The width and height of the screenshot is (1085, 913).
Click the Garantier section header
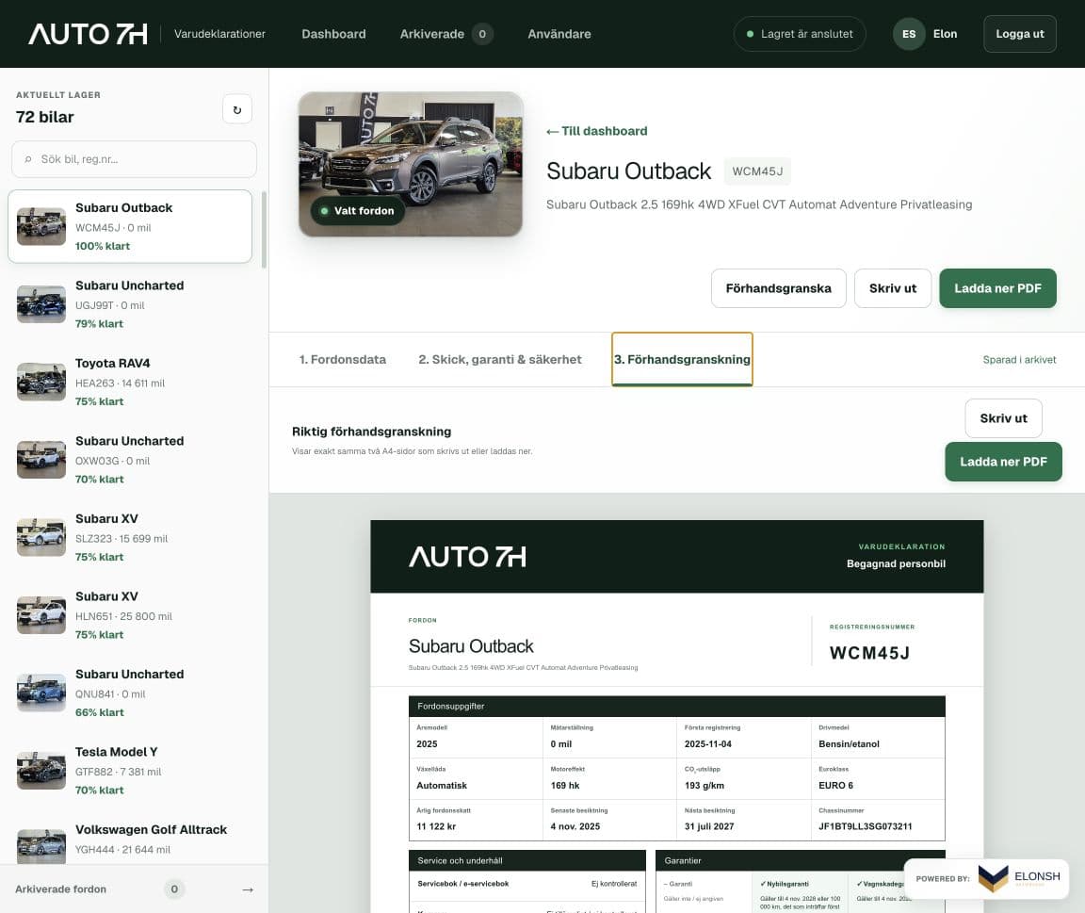click(800, 860)
